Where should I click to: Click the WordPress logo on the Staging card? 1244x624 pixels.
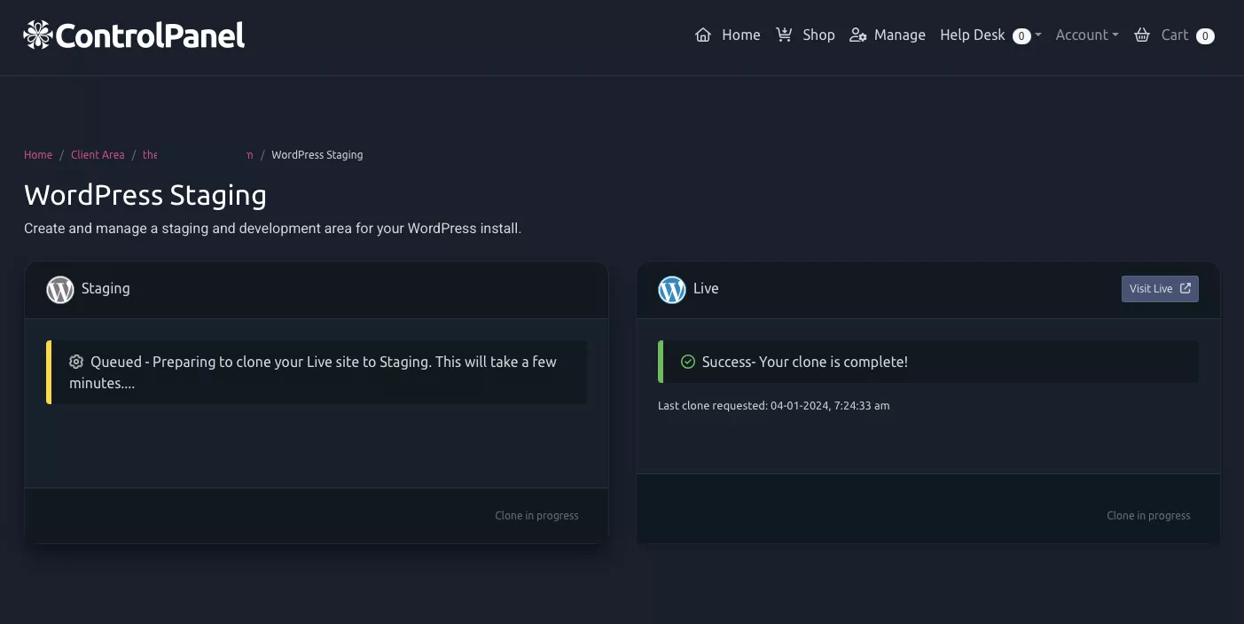(x=59, y=289)
